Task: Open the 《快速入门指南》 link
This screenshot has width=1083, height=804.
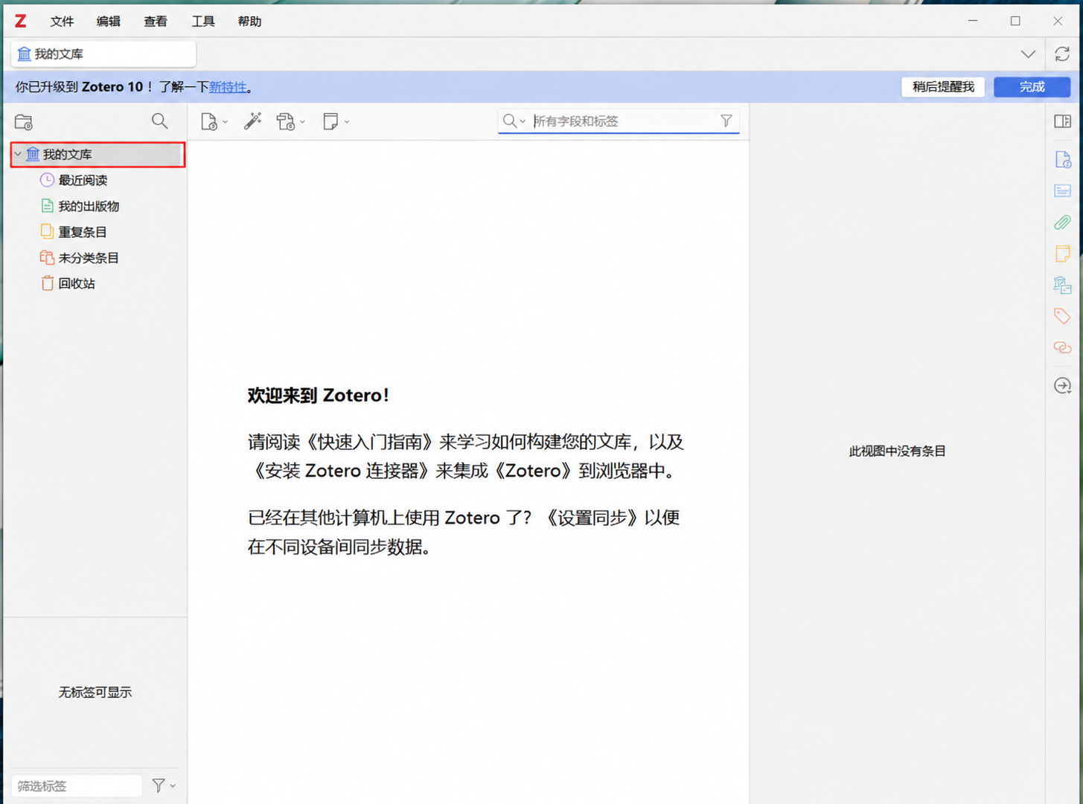Action: [370, 442]
